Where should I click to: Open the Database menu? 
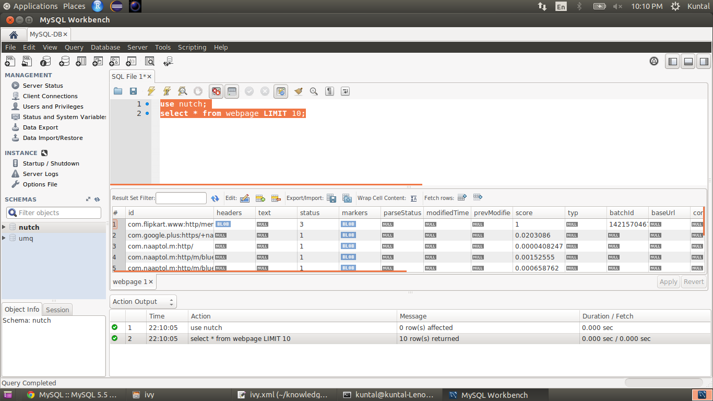pyautogui.click(x=105, y=47)
